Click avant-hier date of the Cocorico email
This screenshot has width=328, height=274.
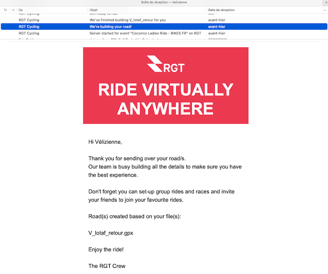click(216, 33)
